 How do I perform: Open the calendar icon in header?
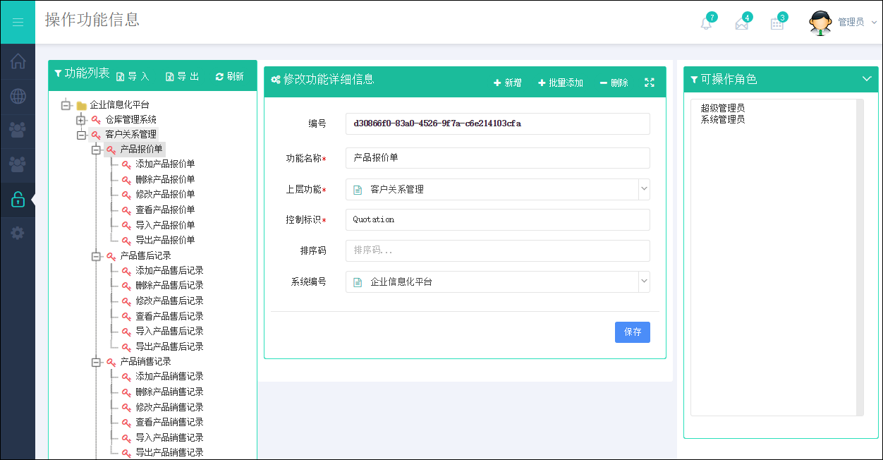coord(777,23)
